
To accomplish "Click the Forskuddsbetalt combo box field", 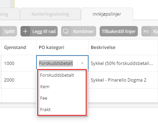I will point(62,63).
